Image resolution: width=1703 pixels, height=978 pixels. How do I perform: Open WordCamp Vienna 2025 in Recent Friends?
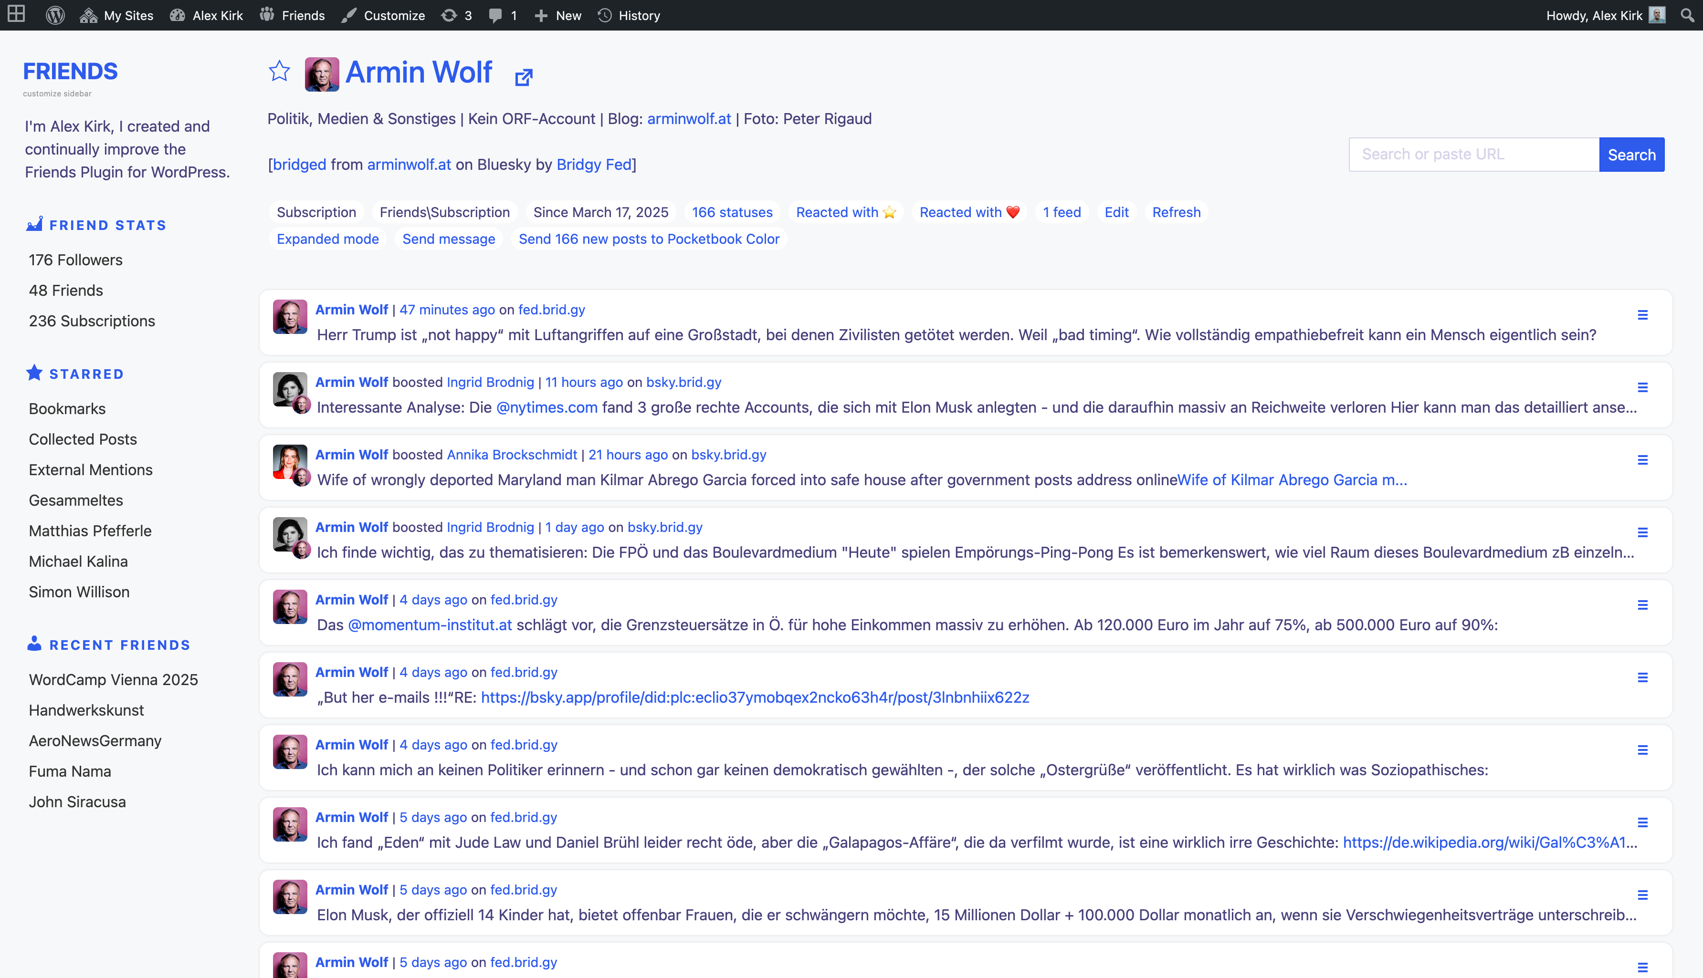pos(114,680)
